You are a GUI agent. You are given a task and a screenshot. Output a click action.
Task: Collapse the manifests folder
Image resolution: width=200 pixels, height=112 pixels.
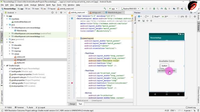click(x=7, y=19)
